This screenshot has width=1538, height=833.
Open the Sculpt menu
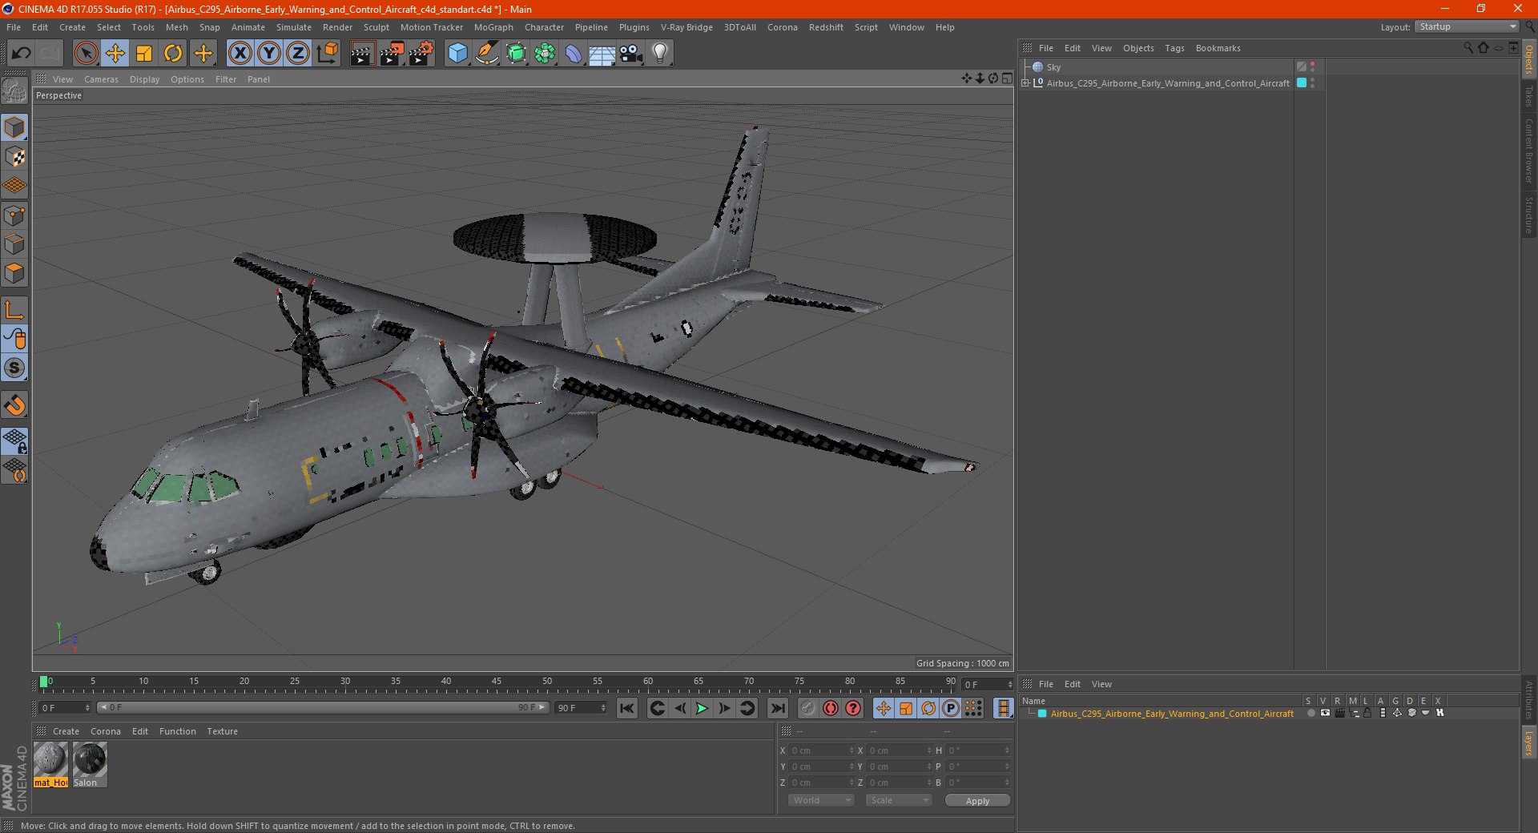(x=376, y=27)
